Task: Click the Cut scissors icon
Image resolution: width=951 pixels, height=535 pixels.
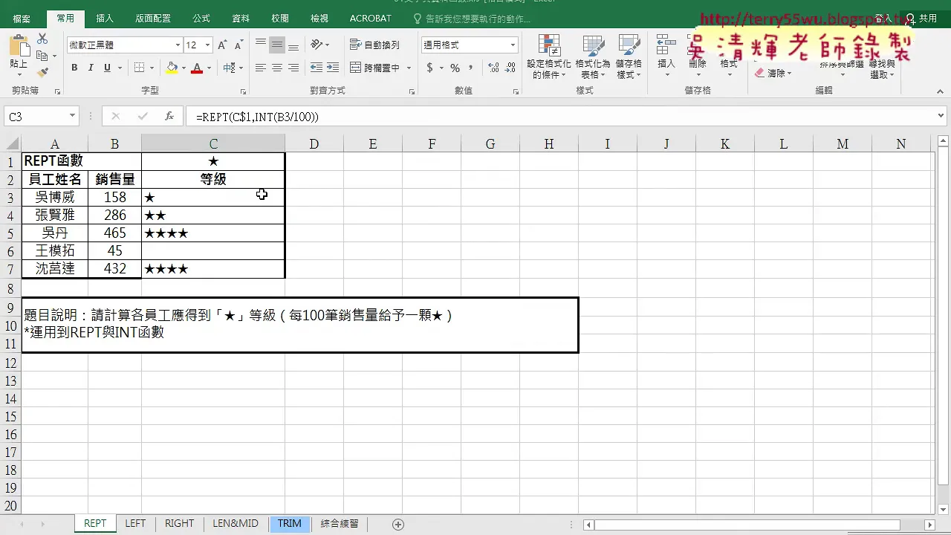Action: click(42, 39)
